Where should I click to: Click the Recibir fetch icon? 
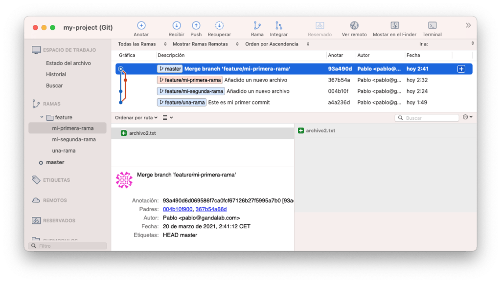tap(176, 25)
